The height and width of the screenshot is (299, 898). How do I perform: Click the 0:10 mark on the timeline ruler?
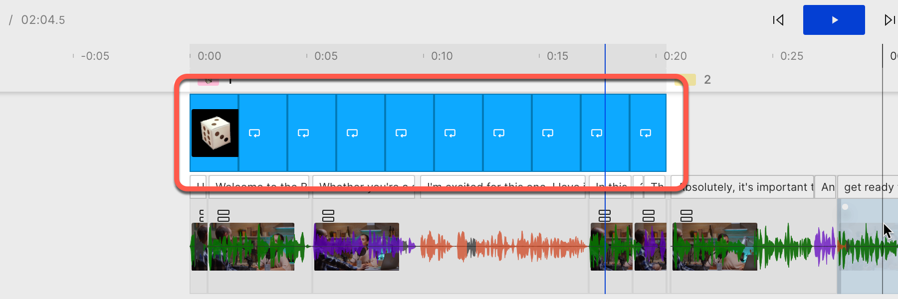click(x=442, y=56)
